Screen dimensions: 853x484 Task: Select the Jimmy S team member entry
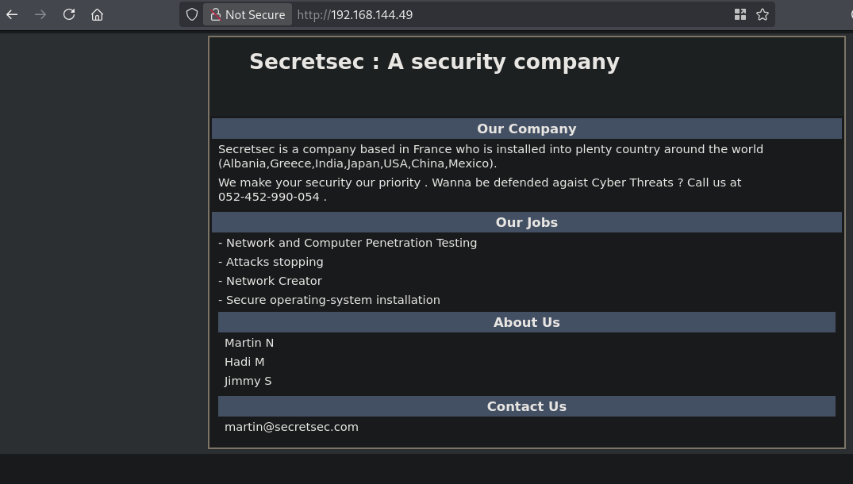(x=248, y=381)
